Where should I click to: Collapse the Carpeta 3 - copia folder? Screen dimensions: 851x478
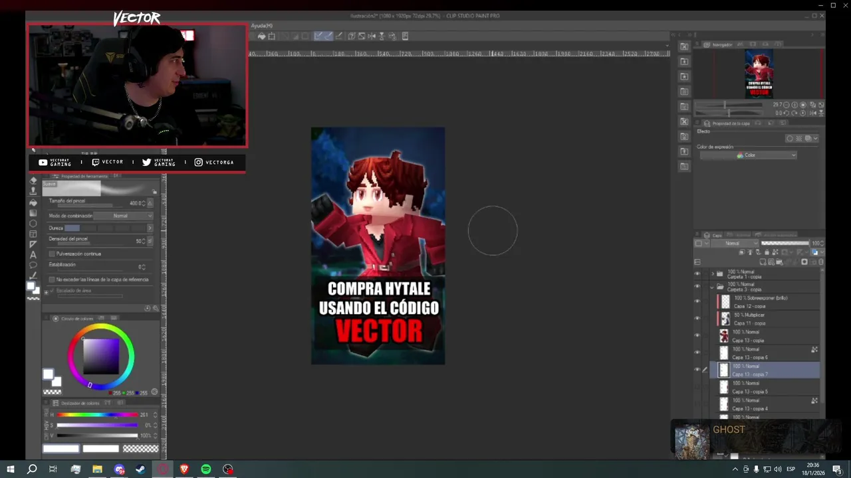click(x=713, y=287)
